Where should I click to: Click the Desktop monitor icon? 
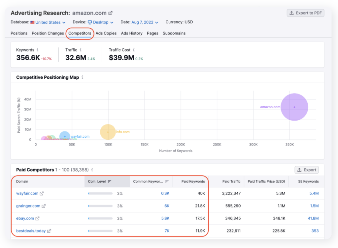point(90,22)
